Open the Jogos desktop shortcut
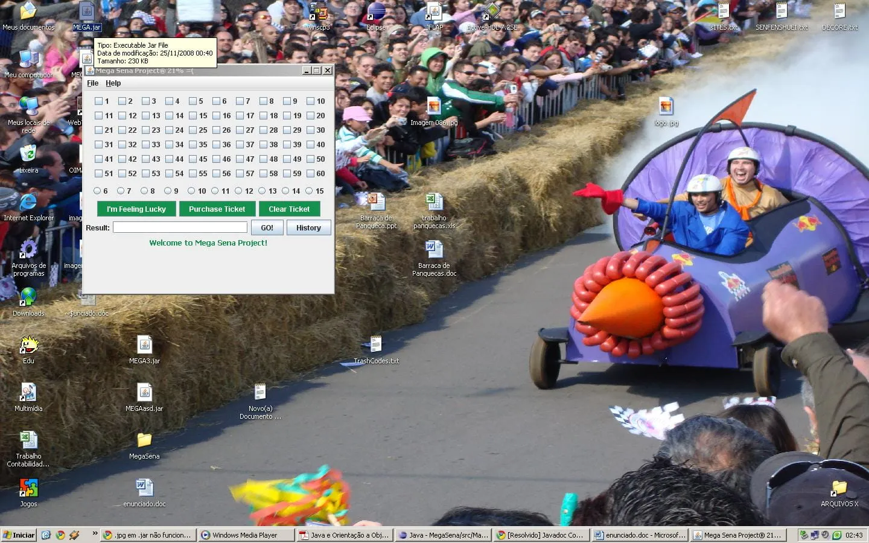This screenshot has height=543, width=869. point(28,493)
